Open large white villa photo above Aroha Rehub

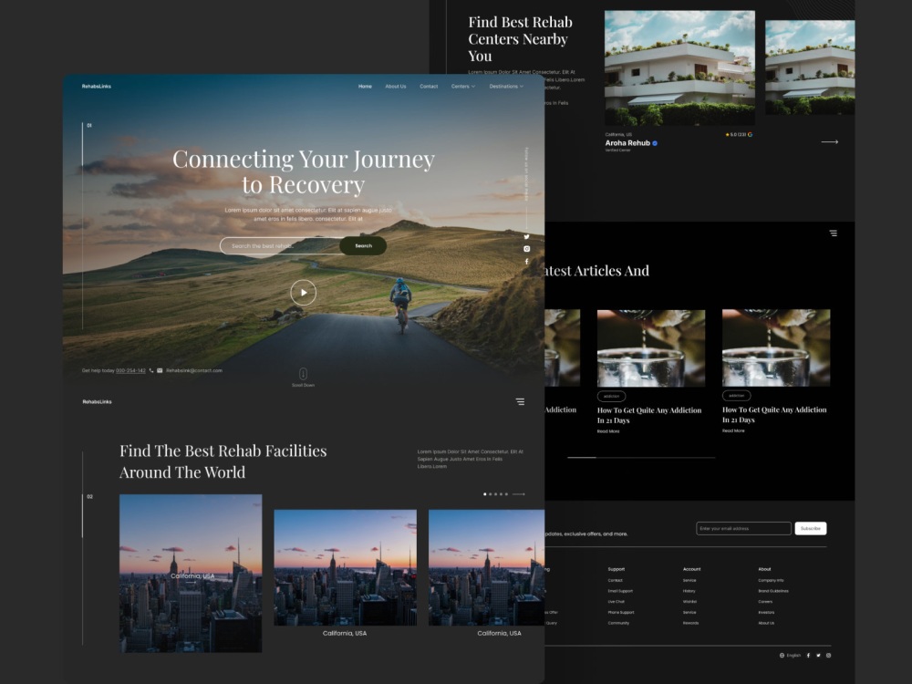[x=679, y=67]
